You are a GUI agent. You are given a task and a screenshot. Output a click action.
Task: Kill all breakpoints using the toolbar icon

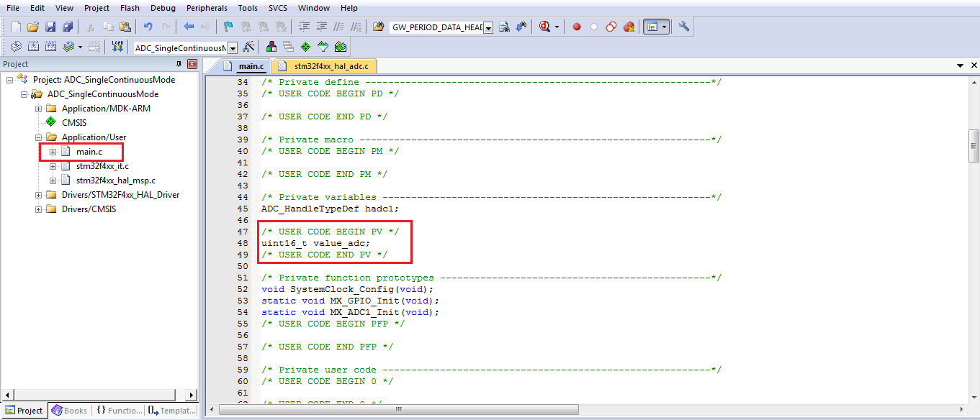tap(629, 27)
